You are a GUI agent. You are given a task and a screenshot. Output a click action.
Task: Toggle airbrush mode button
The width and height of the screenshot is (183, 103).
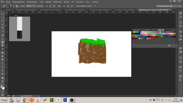click(72, 6)
